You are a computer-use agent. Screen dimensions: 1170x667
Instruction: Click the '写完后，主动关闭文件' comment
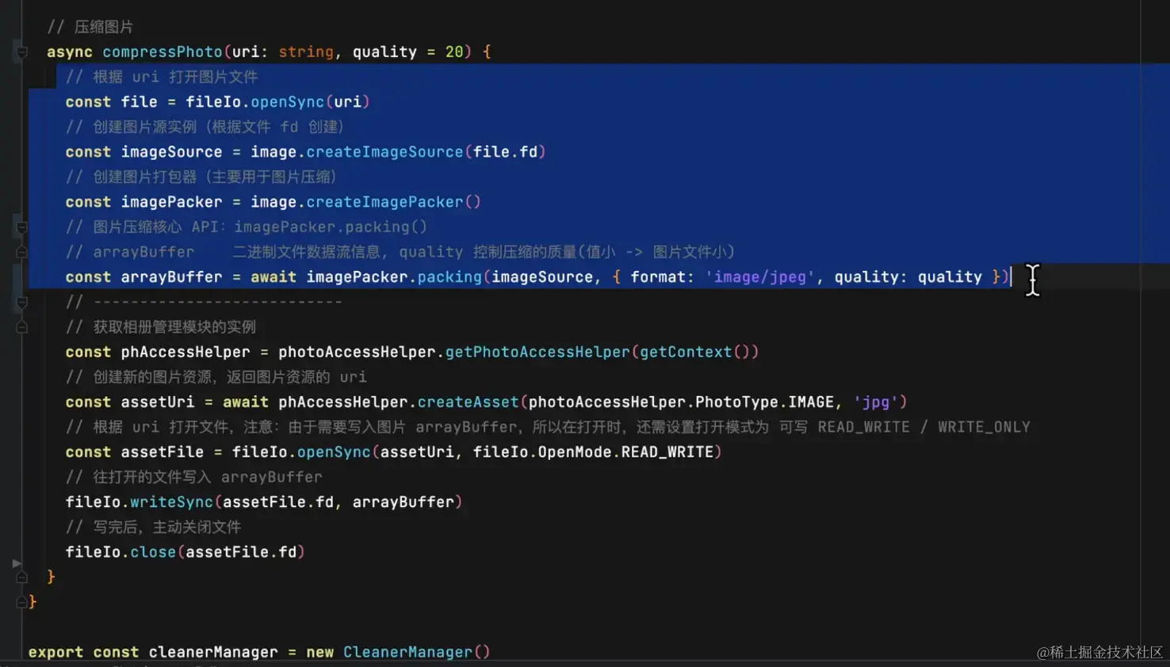[x=154, y=528]
